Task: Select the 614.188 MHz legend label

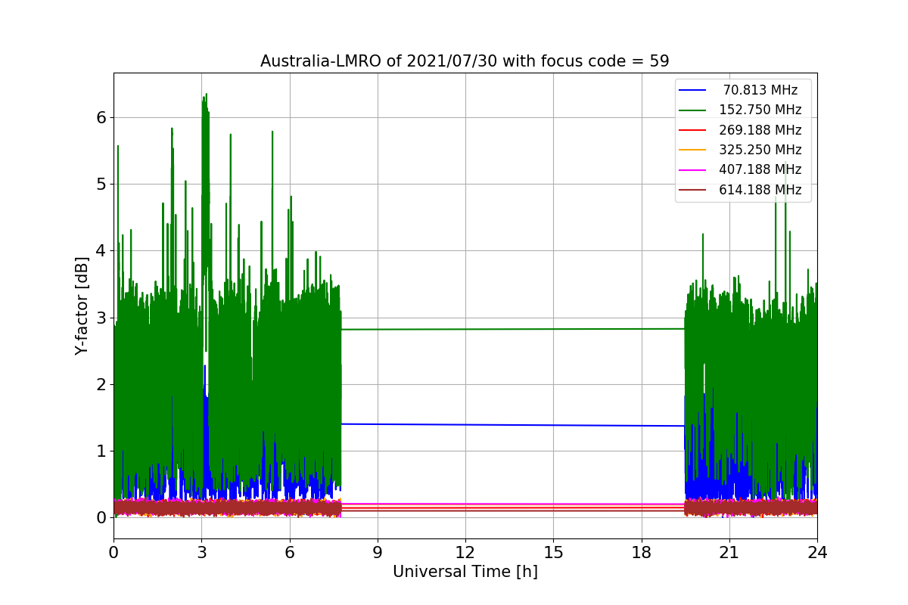Action: (760, 190)
